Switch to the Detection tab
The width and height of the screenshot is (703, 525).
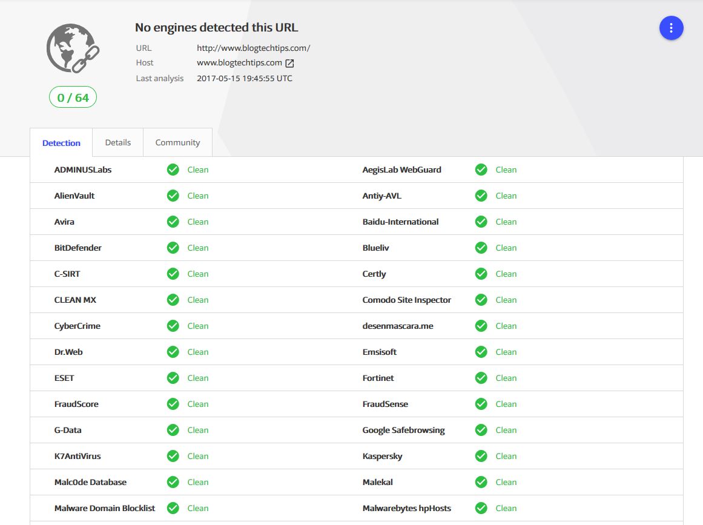(x=61, y=143)
